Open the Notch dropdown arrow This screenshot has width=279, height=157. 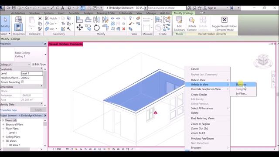coord(59,18)
